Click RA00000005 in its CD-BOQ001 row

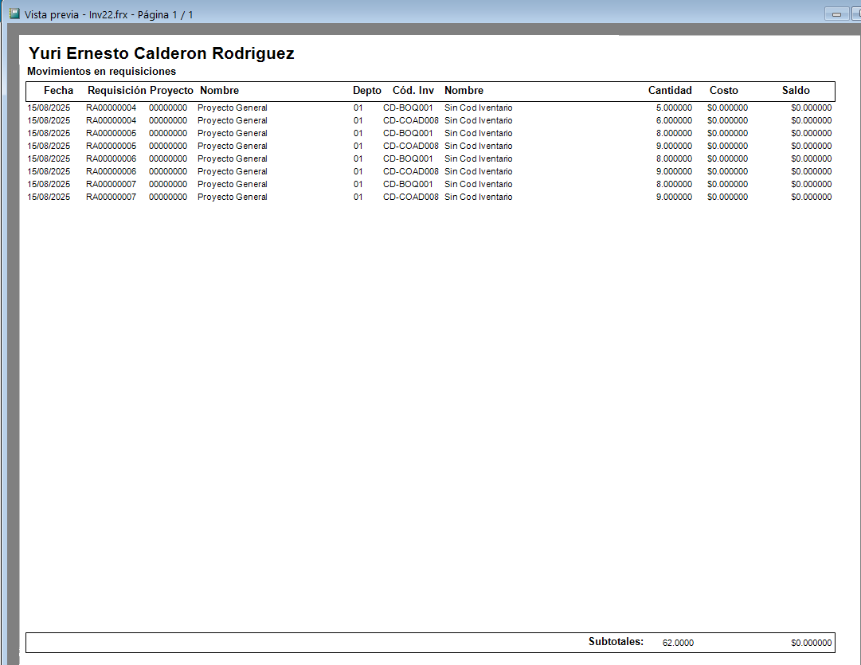tap(111, 134)
